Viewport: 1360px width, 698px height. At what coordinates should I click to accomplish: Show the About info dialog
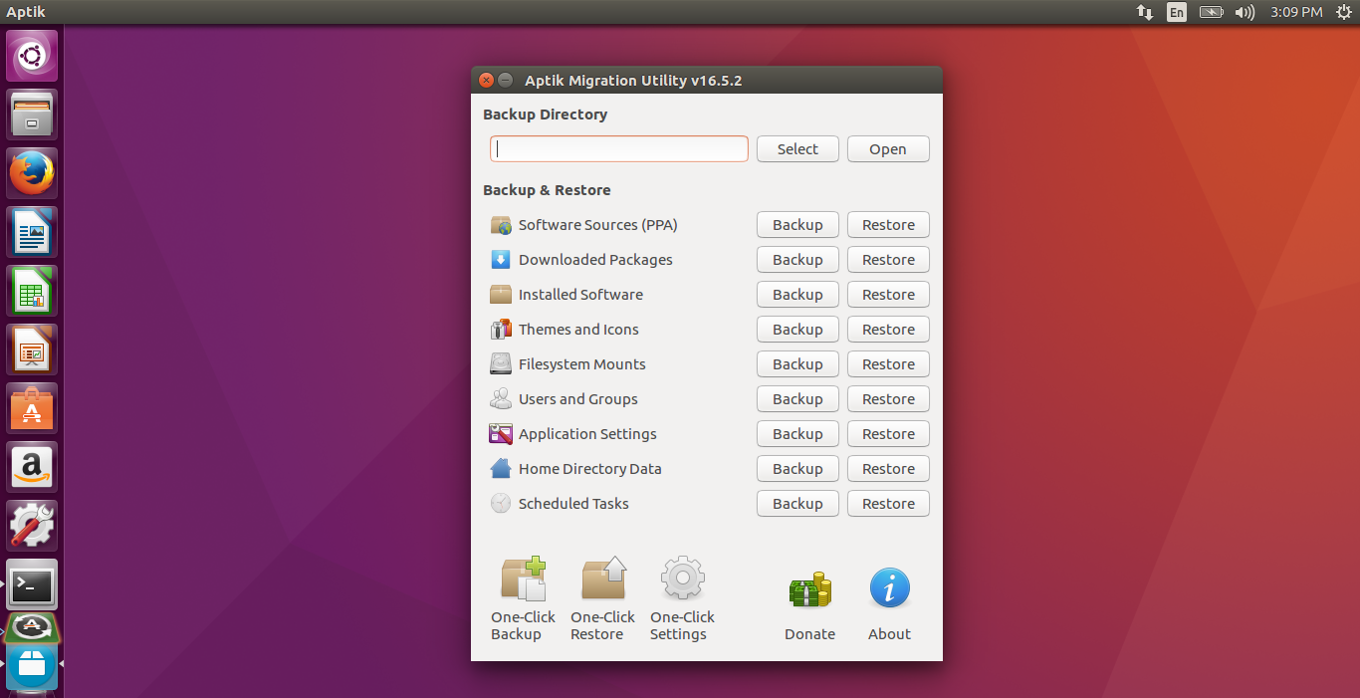point(889,605)
